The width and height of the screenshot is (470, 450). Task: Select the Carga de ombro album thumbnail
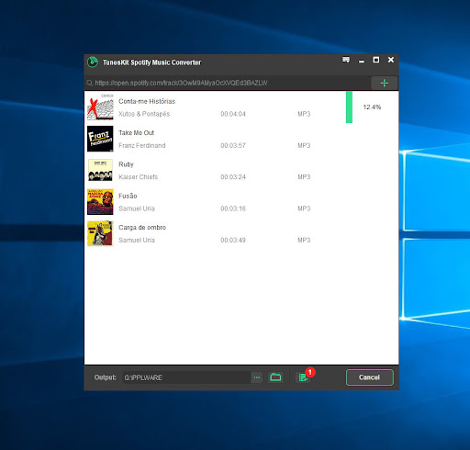(100, 233)
